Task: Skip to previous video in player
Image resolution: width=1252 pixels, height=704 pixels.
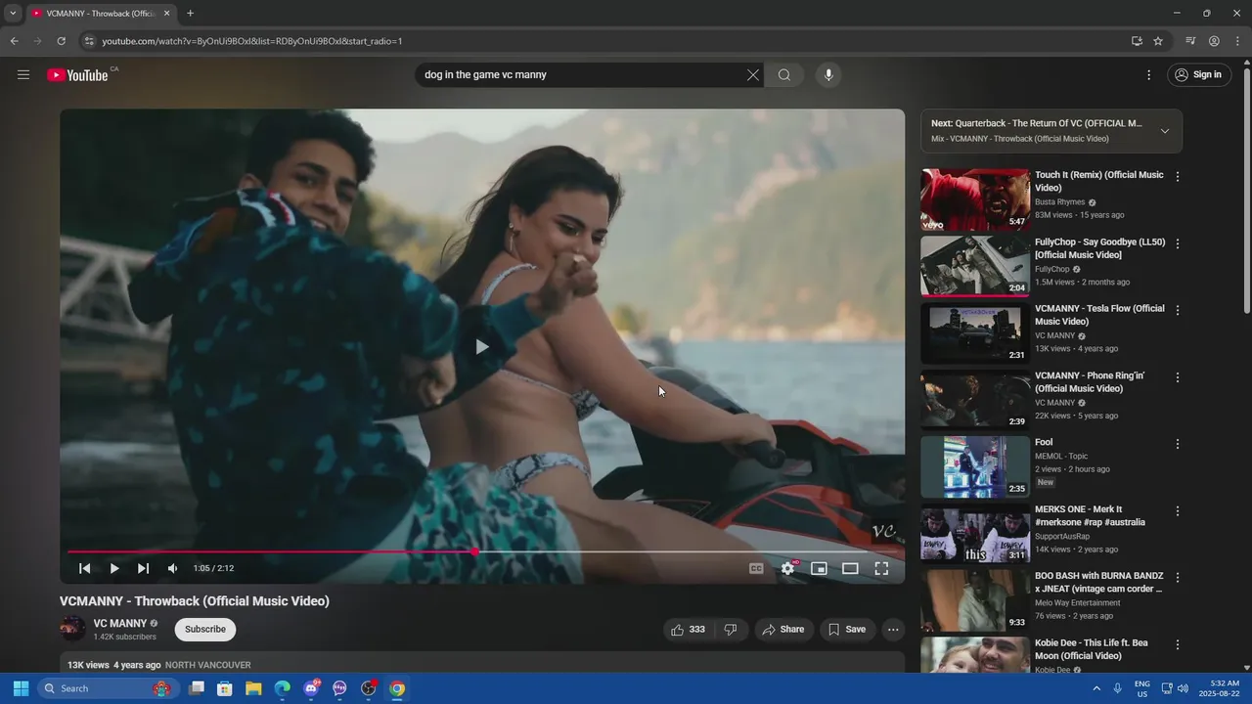Action: [85, 568]
